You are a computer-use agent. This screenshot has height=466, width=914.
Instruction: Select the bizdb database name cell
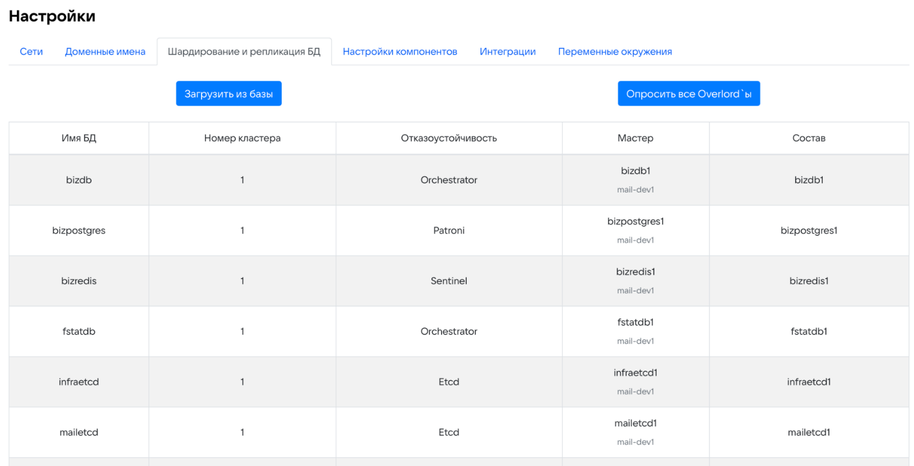[x=79, y=180]
